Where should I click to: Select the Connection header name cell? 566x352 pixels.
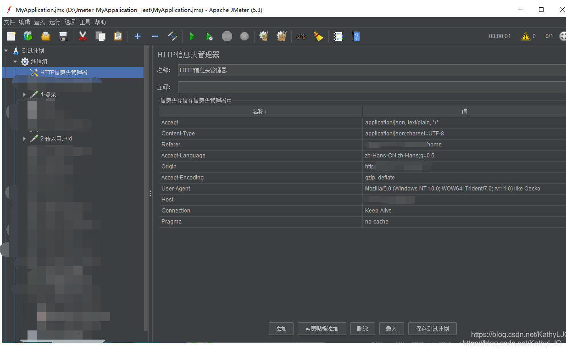pos(261,211)
